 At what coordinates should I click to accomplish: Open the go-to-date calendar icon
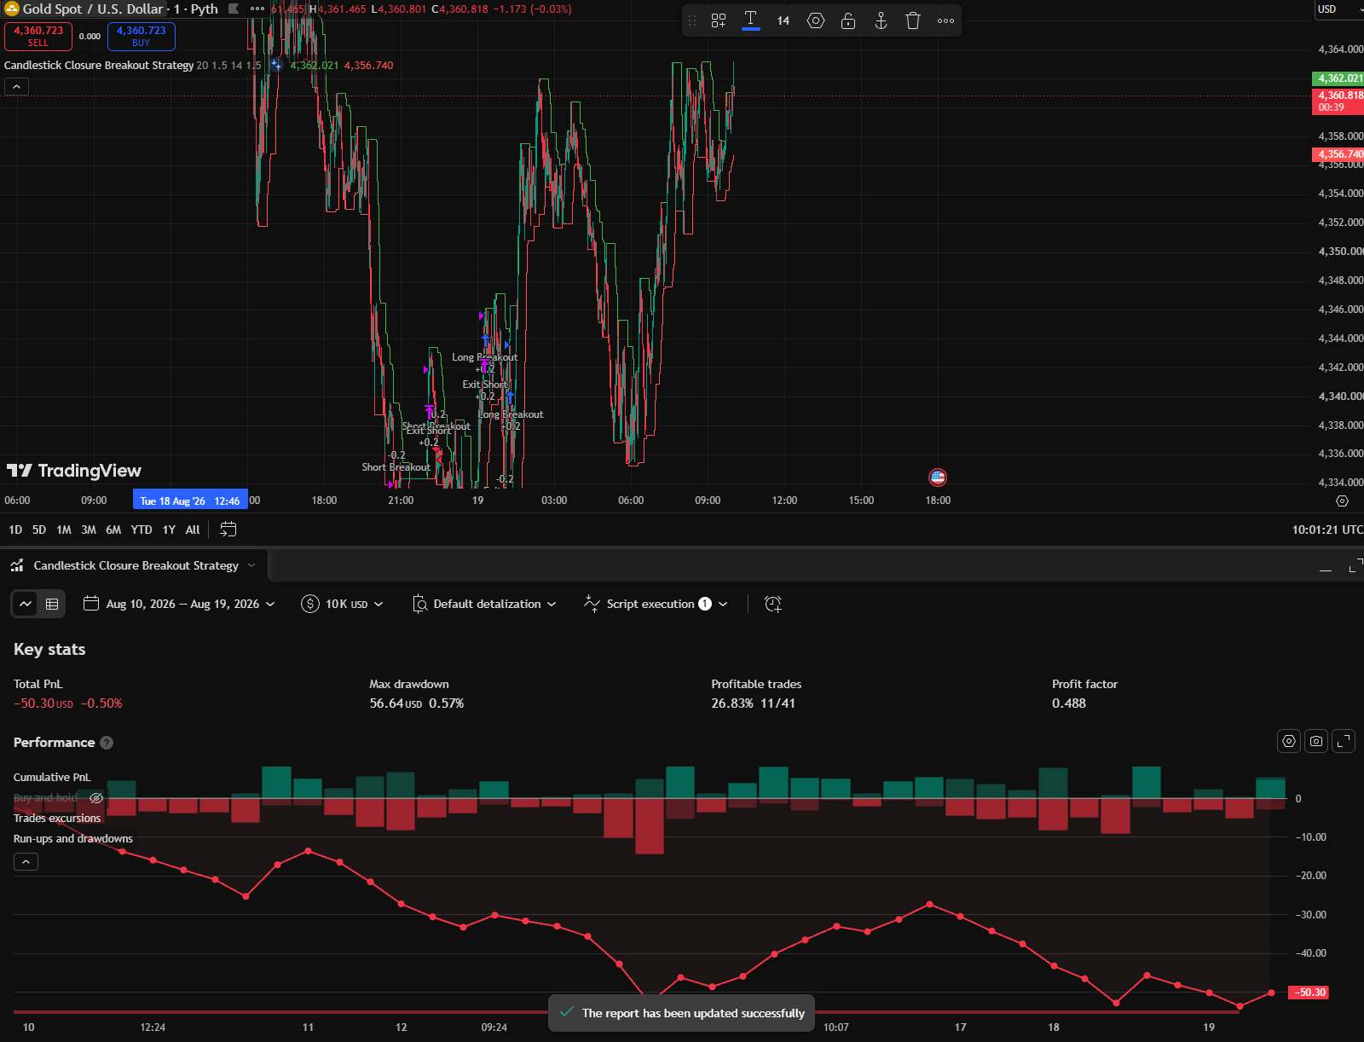(228, 530)
